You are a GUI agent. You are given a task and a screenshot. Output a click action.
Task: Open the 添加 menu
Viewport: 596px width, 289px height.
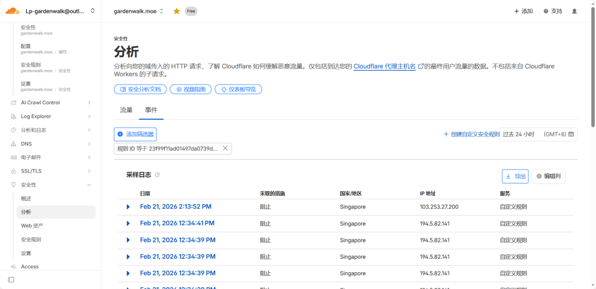tap(523, 12)
